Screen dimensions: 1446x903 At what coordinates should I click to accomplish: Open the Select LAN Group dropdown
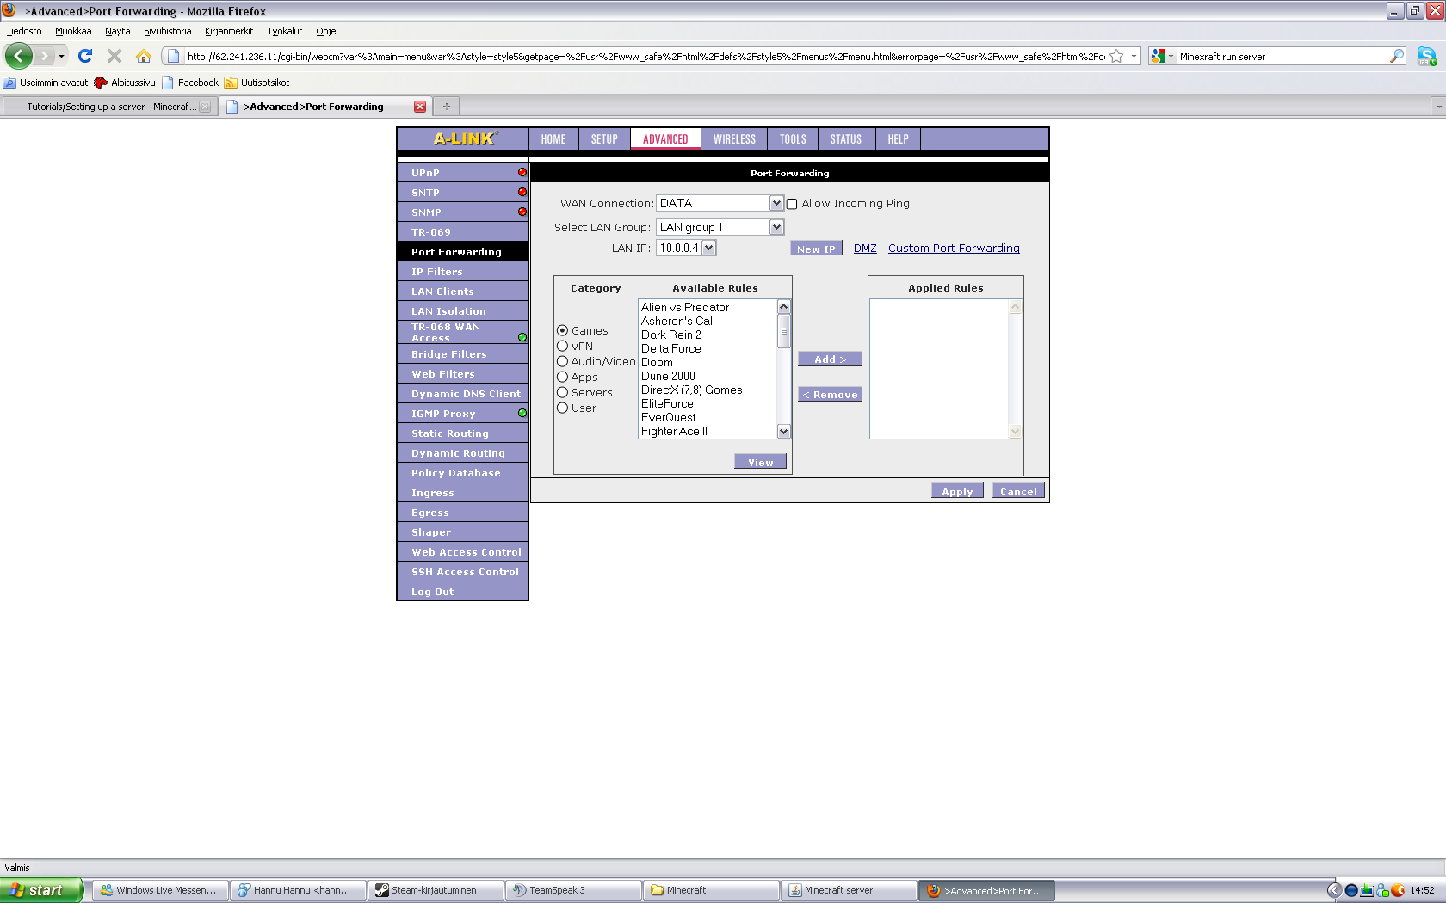(x=720, y=227)
